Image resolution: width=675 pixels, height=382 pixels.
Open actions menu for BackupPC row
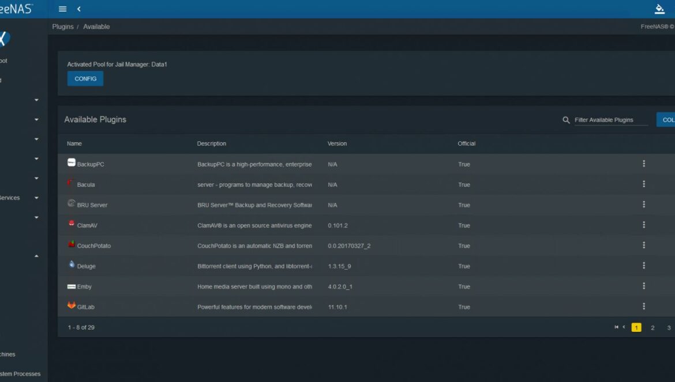click(644, 164)
